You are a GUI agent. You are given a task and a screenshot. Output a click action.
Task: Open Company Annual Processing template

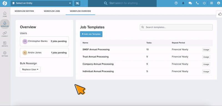tap(98, 64)
